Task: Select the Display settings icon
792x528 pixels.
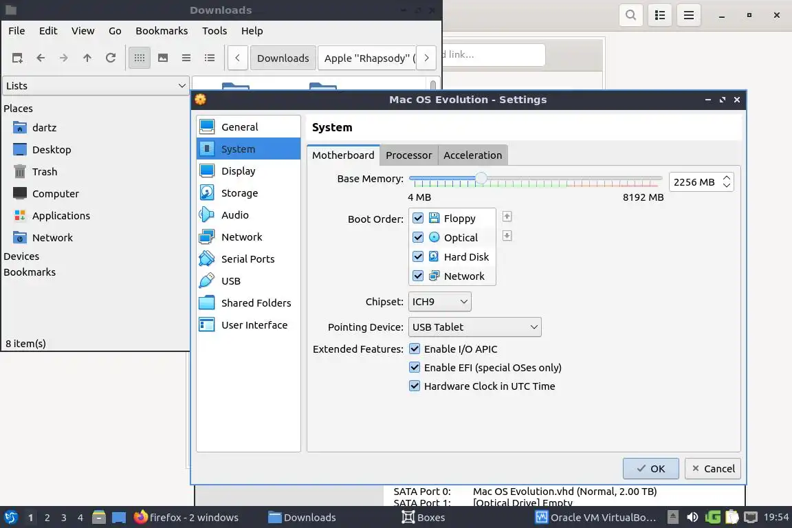Action: coord(206,170)
